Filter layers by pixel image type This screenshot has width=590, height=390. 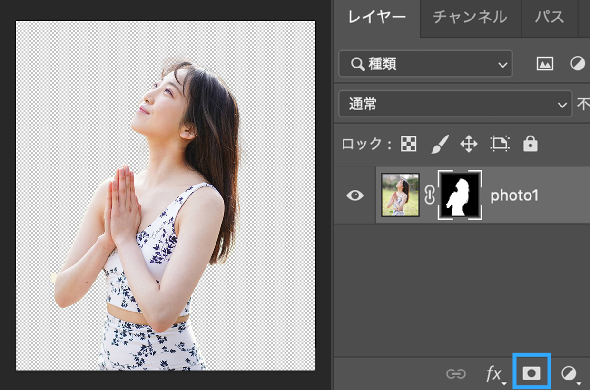545,64
